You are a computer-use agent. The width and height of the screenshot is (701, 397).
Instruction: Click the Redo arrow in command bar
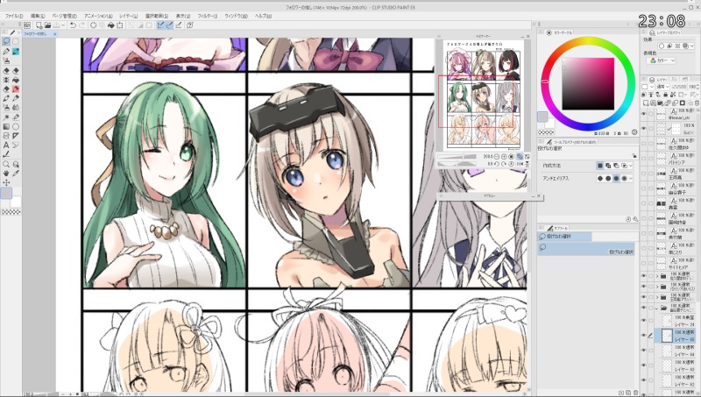coord(81,25)
